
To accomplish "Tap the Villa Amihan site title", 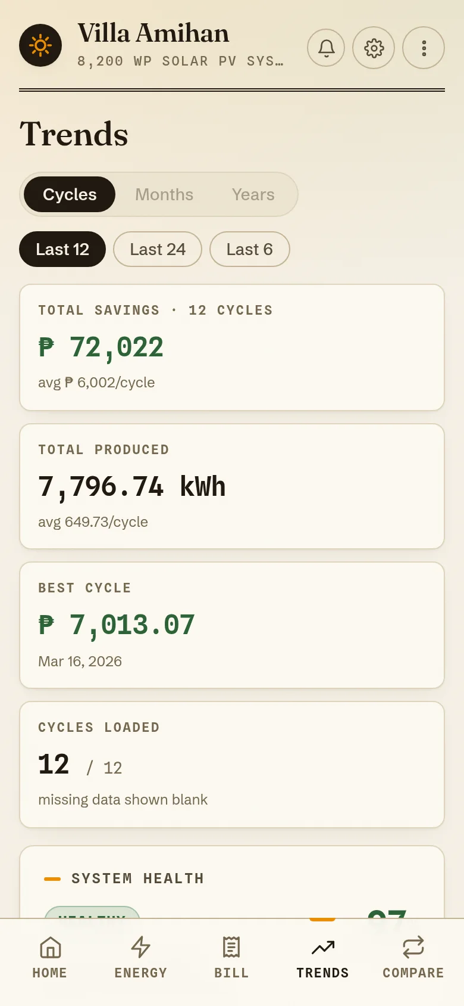I will [x=153, y=33].
